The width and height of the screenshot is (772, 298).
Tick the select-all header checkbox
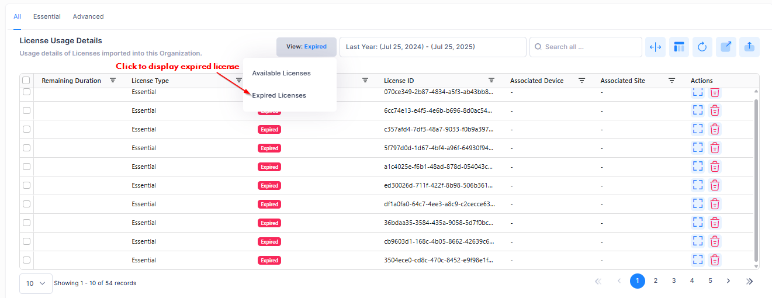click(26, 81)
